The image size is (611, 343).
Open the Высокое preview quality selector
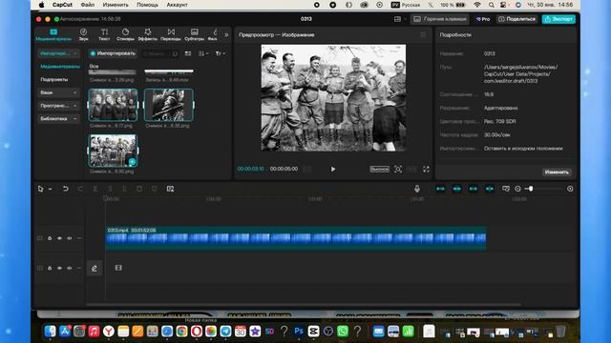tap(379, 170)
